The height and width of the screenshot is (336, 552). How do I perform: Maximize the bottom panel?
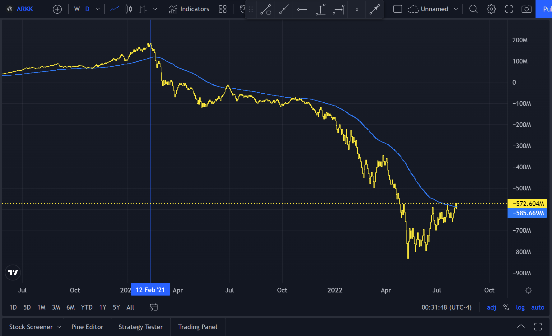(538, 327)
